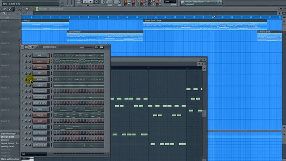Click the volume knob of bass channel
The height and width of the screenshot is (161, 286).
tap(29, 109)
